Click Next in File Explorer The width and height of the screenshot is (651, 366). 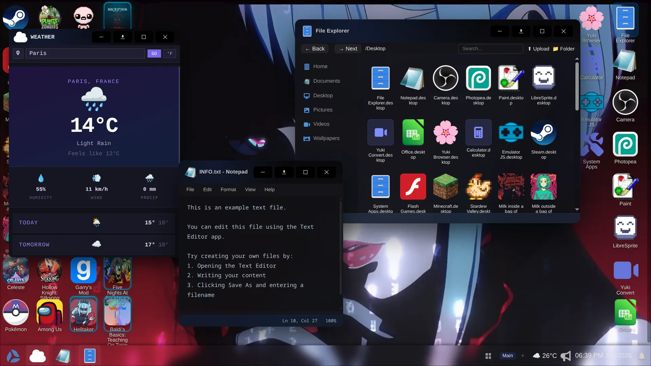[348, 49]
